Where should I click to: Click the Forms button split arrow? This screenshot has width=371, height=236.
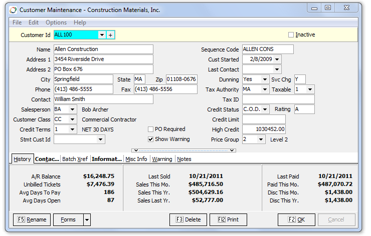[x=87, y=219]
